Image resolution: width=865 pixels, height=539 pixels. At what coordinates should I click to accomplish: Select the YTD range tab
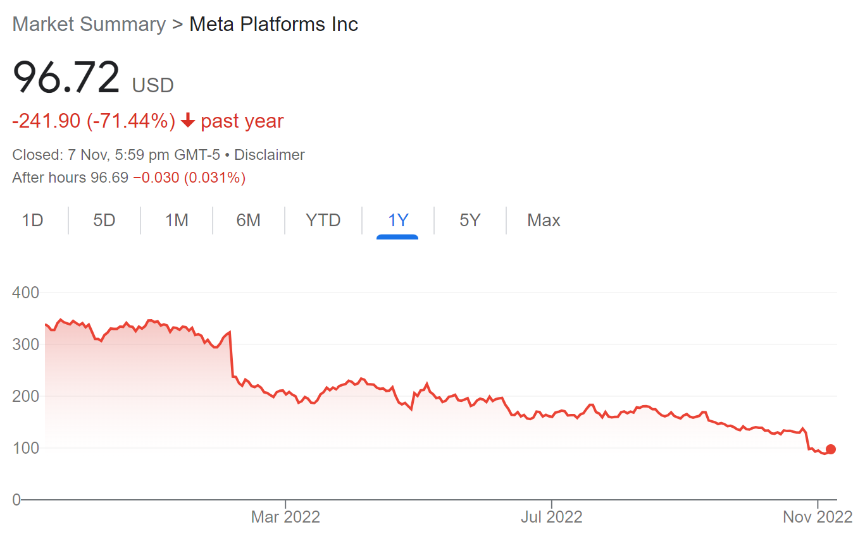click(323, 221)
